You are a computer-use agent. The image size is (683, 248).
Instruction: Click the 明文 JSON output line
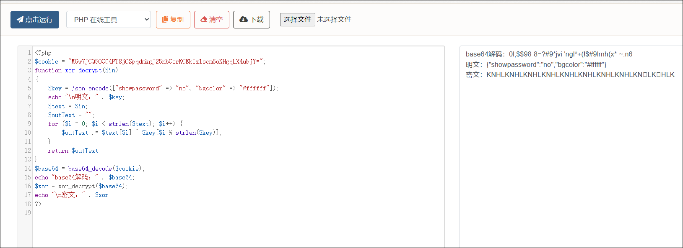[536, 64]
